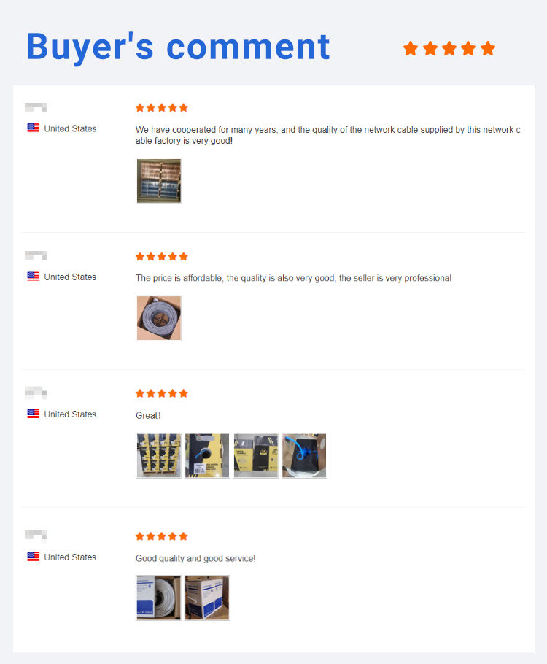
Task: Click the Buyer's comment heading
Action: coord(178,47)
